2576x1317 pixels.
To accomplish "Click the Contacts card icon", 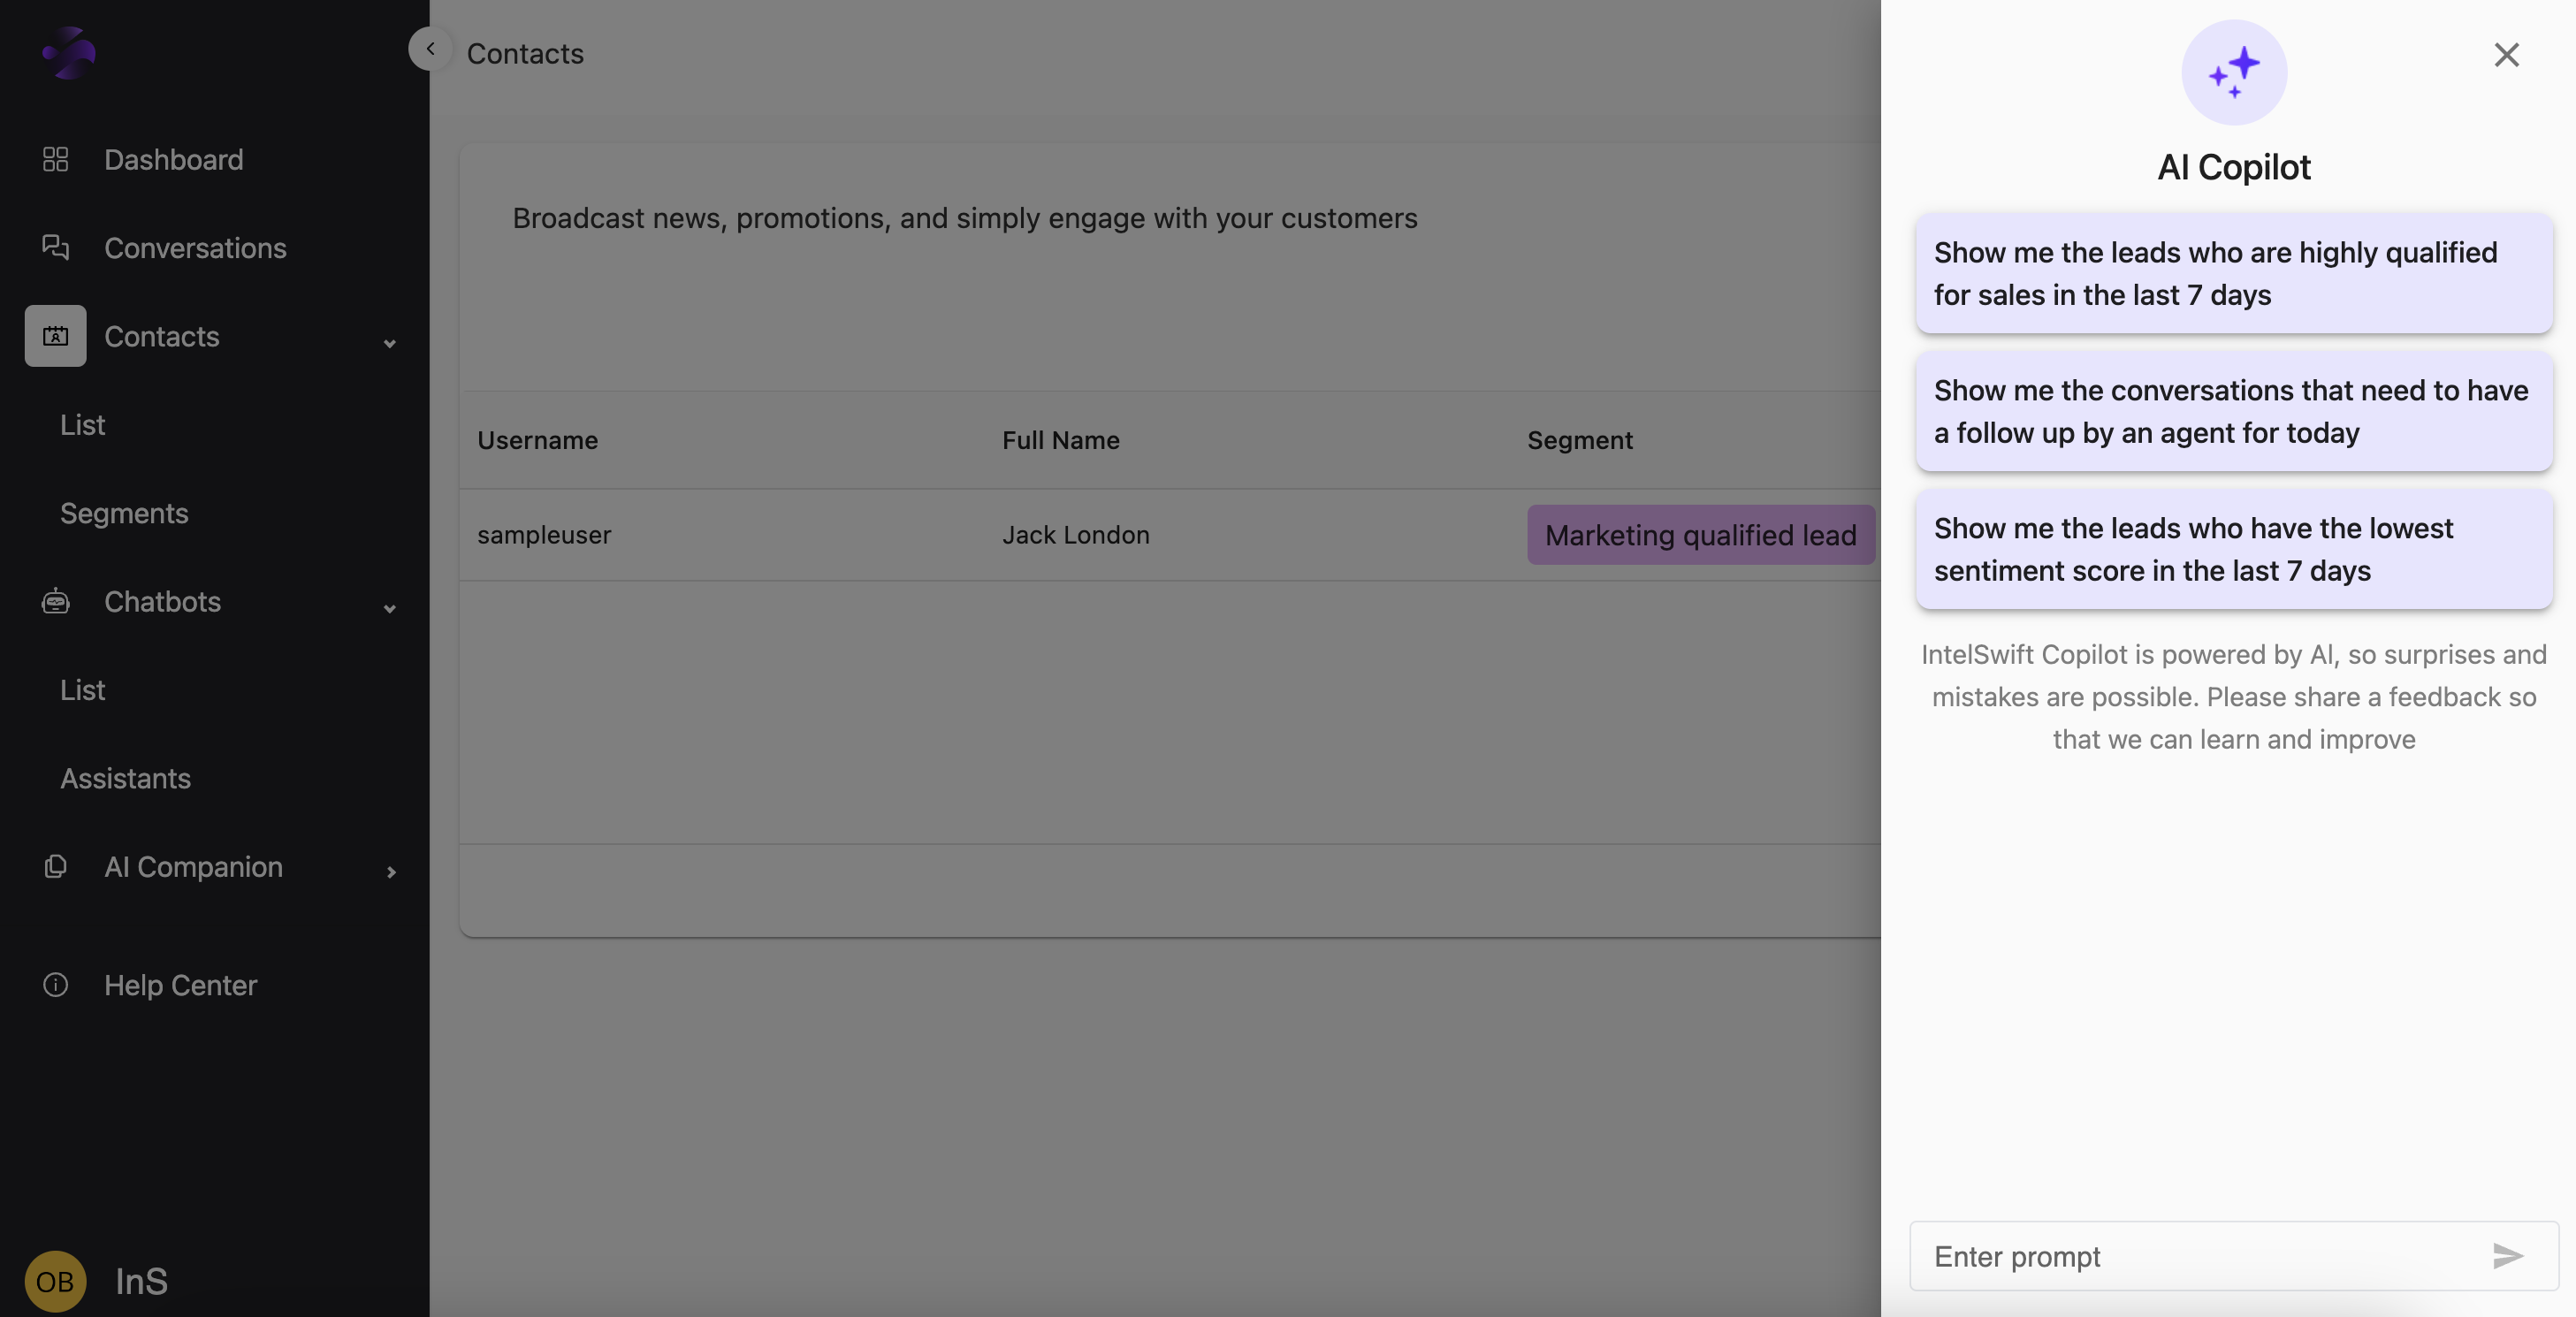I will 55,336.
